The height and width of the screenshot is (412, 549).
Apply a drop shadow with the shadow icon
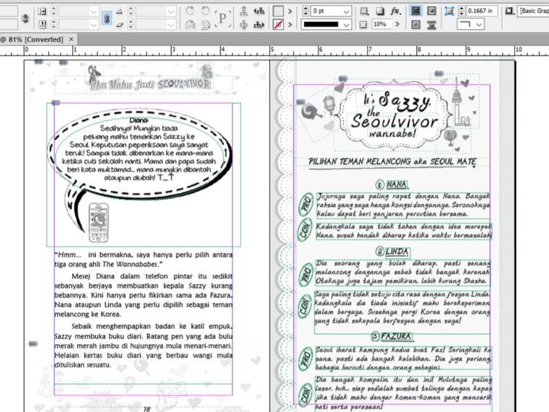[380, 11]
